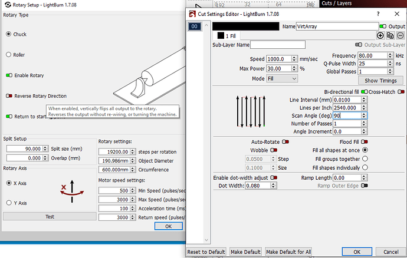Viewport: 407px width, 258px height.
Task: Click the fill scan direction preview arrows
Action: pos(251,111)
